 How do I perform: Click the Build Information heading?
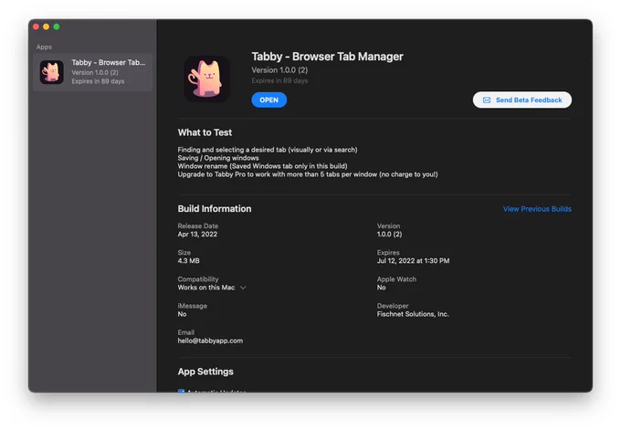[215, 209]
